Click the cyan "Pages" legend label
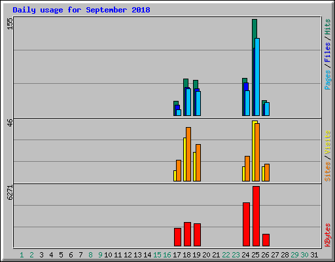Image resolution: width=335 pixels, height=262 pixels. pos(328,80)
